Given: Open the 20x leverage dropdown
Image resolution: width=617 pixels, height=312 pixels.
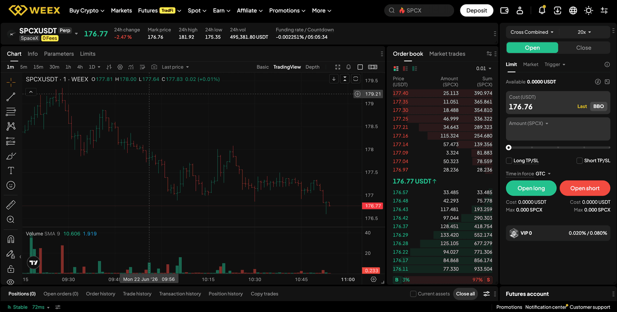Looking at the screenshot, I should click(x=584, y=32).
